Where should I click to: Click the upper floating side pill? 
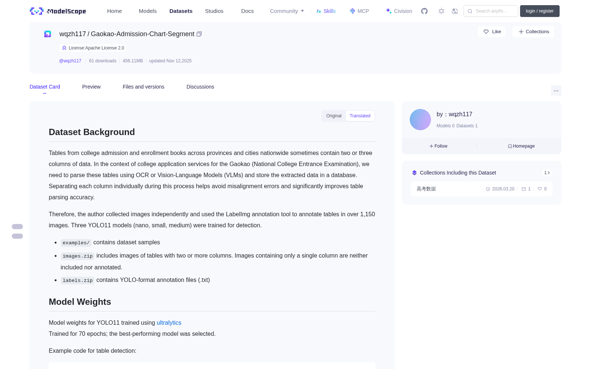click(17, 227)
